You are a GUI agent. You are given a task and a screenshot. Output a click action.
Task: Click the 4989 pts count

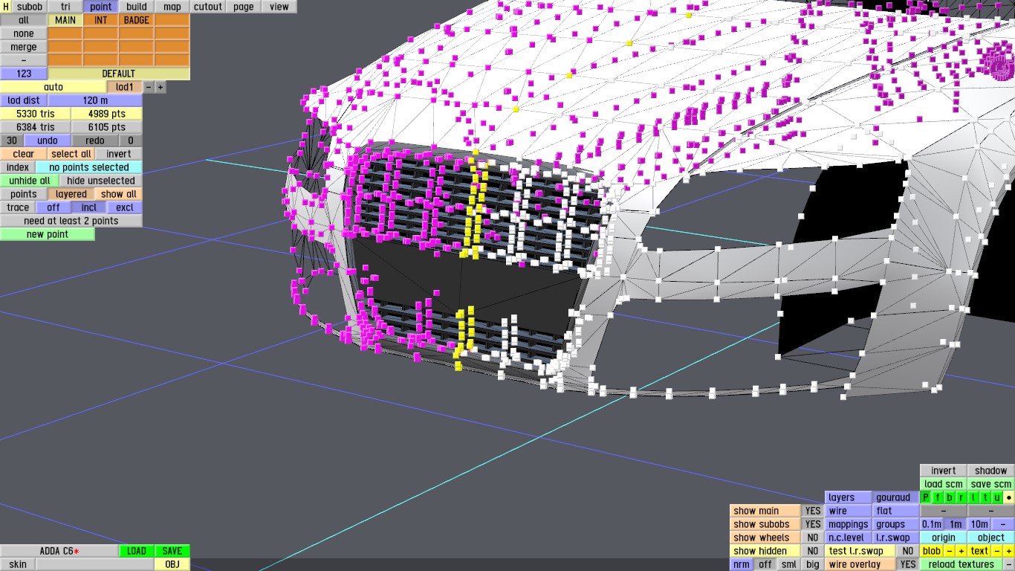pos(107,114)
